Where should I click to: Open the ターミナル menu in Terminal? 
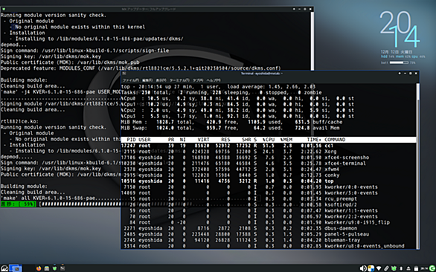coord(179,80)
